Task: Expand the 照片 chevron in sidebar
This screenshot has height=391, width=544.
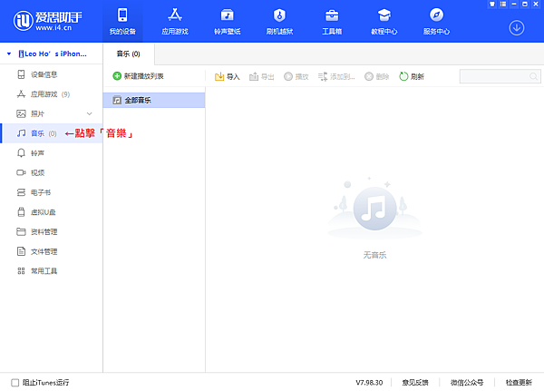Action: (x=90, y=114)
